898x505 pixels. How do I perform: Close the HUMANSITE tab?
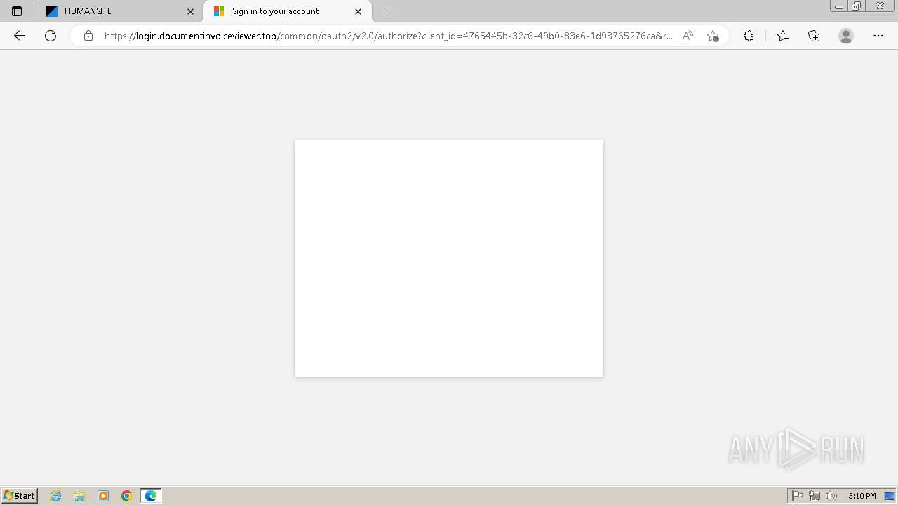point(190,11)
